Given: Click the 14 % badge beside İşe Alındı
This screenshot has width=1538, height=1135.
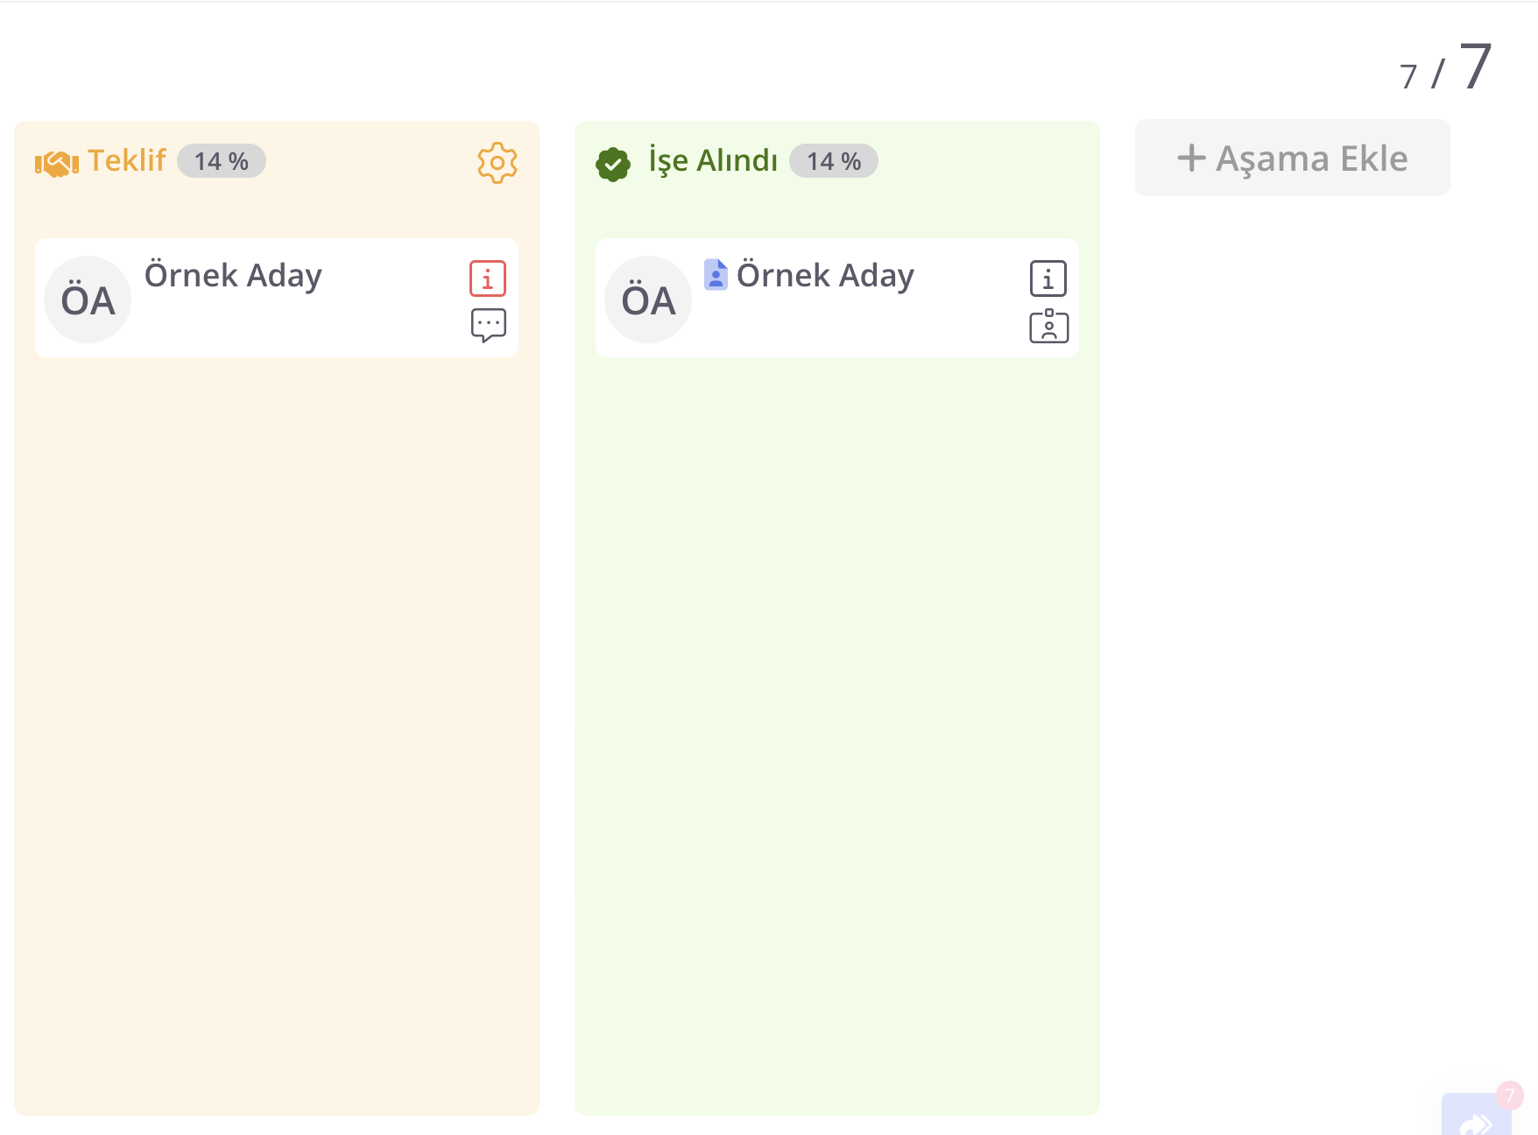Looking at the screenshot, I should [834, 161].
